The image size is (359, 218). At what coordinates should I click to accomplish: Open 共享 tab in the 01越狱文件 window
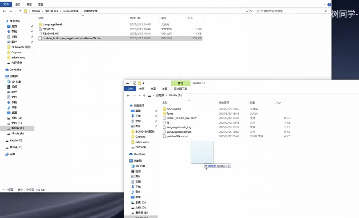[29, 4]
